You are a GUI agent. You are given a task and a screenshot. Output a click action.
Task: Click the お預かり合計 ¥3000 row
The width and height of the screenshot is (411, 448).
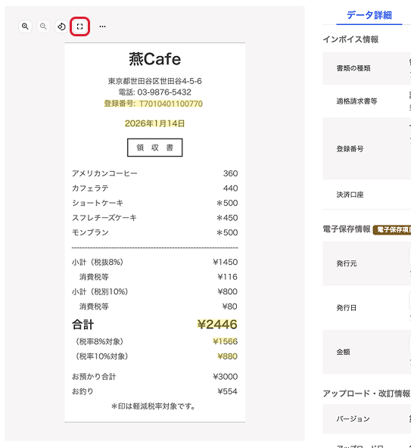pyautogui.click(x=154, y=377)
